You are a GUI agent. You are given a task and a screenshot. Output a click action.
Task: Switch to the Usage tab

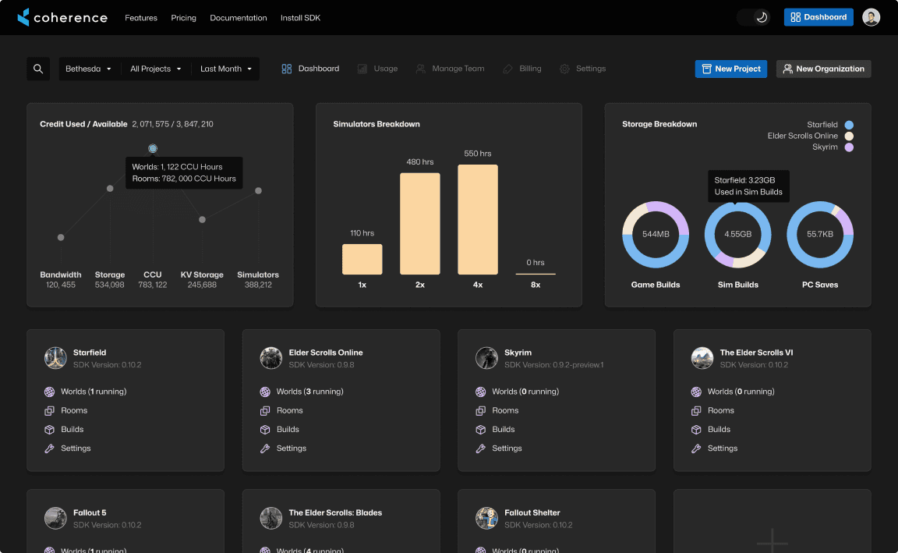377,69
